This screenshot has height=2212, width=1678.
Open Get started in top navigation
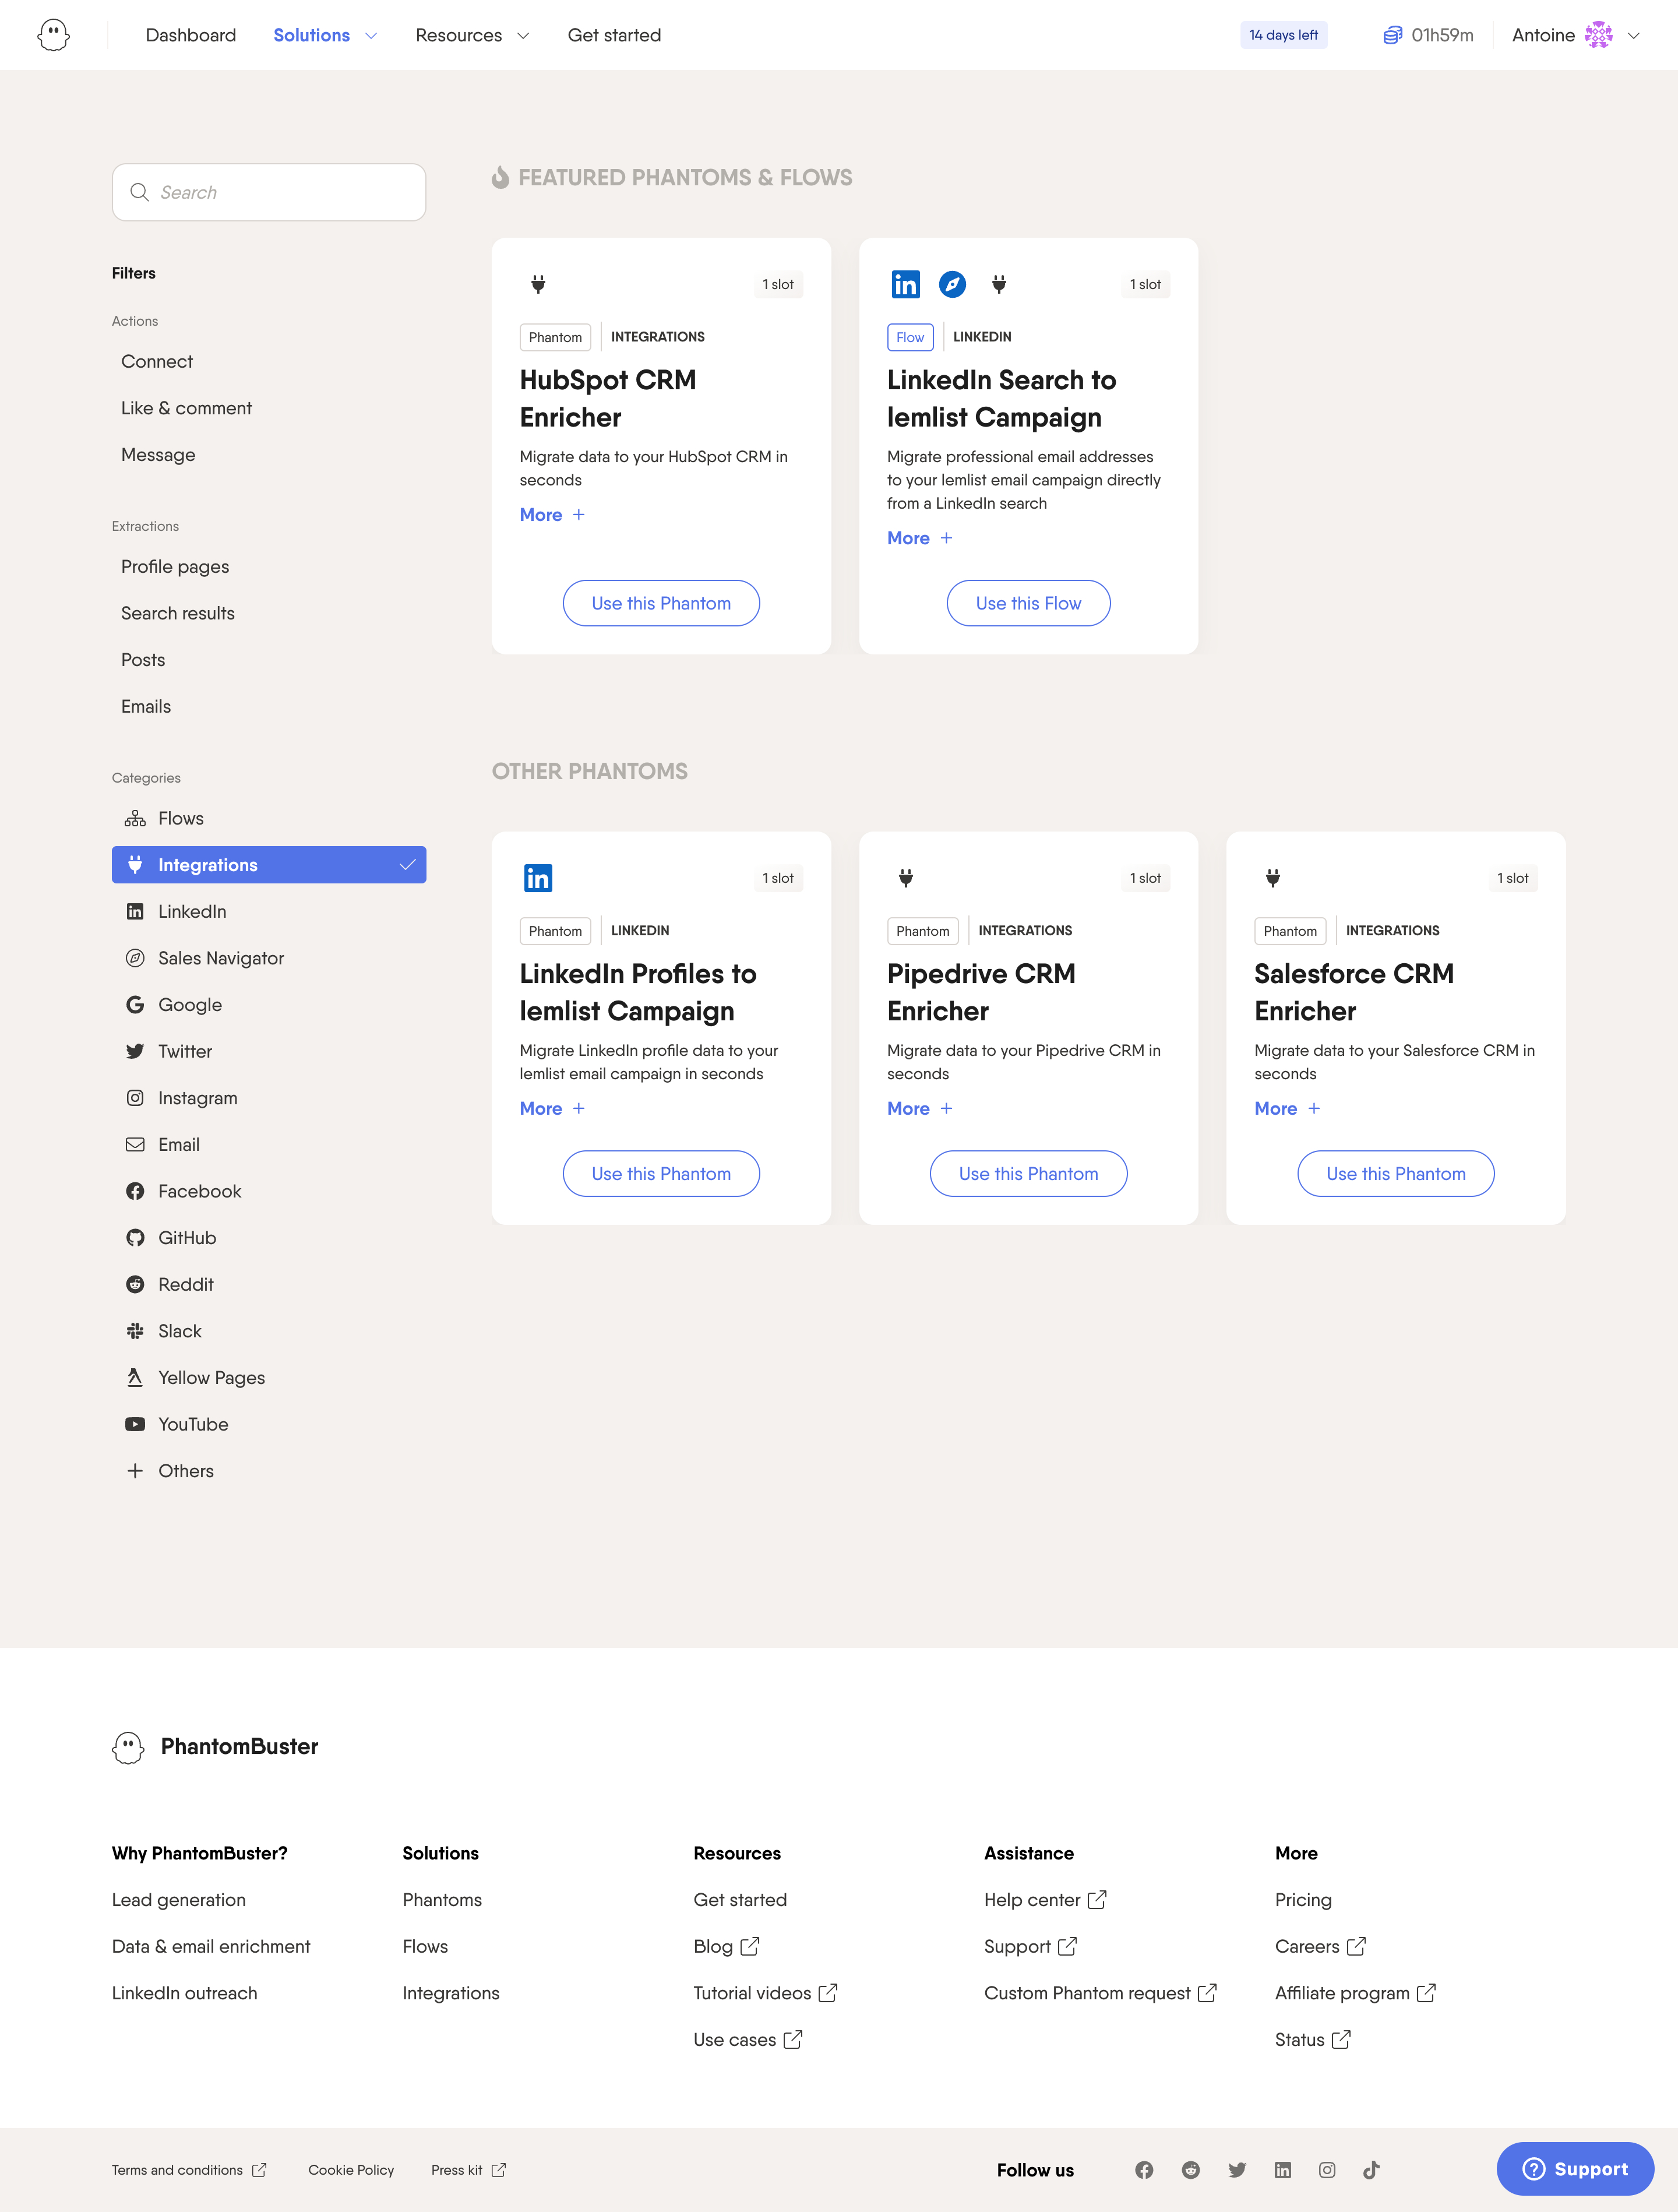[x=614, y=35]
